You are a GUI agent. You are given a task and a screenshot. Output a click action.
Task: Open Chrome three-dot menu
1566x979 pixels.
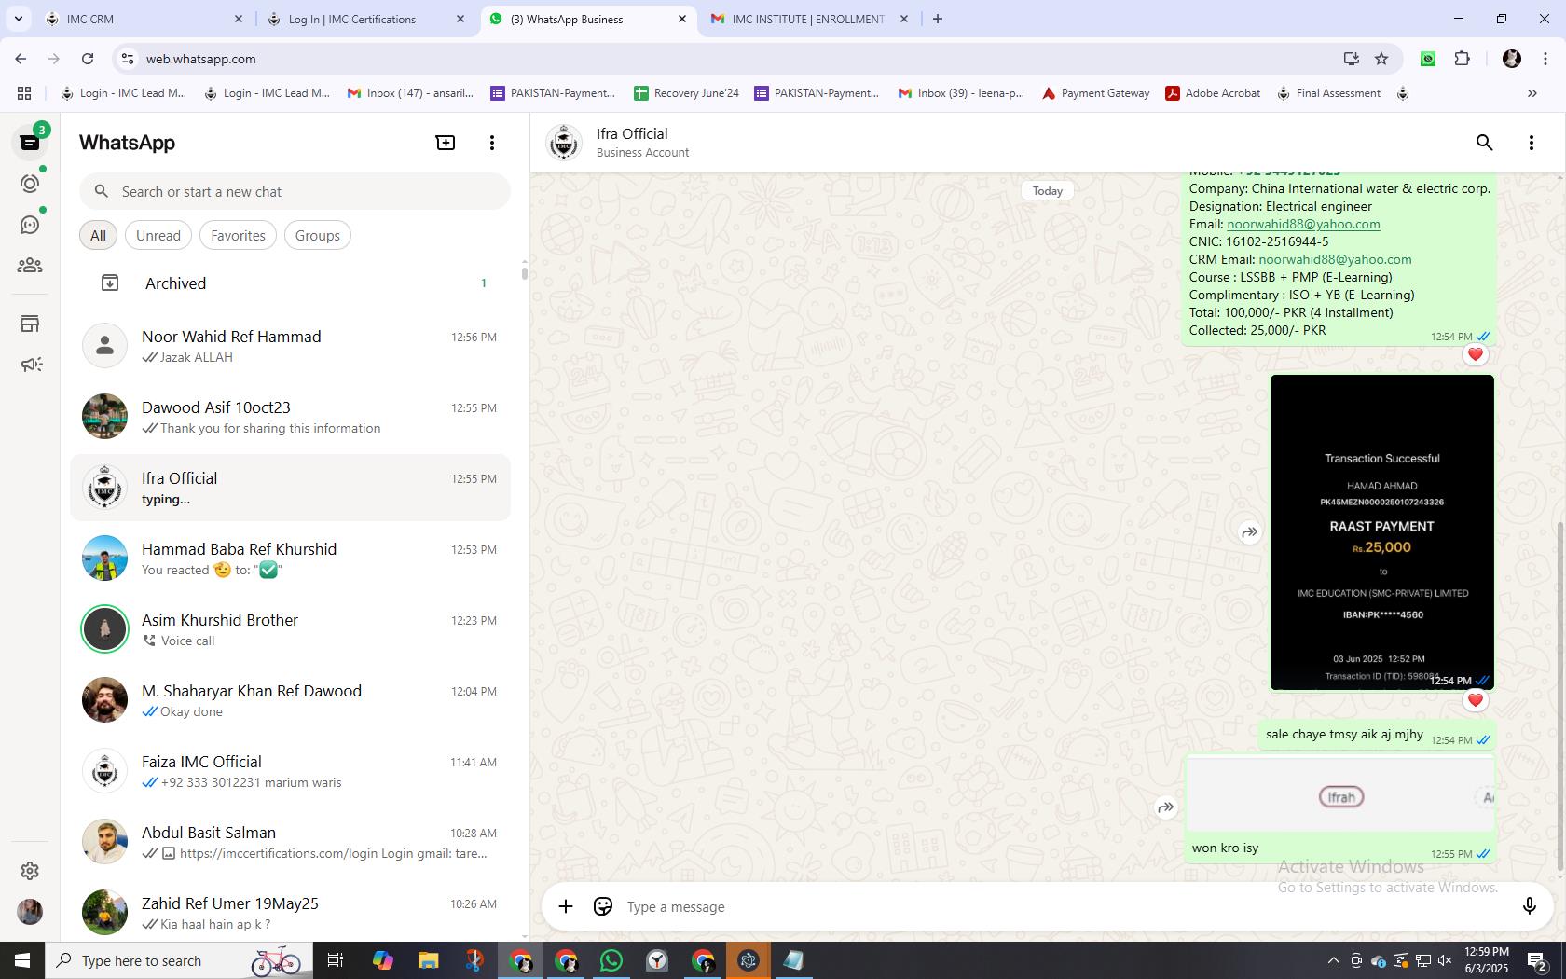pos(1545,59)
